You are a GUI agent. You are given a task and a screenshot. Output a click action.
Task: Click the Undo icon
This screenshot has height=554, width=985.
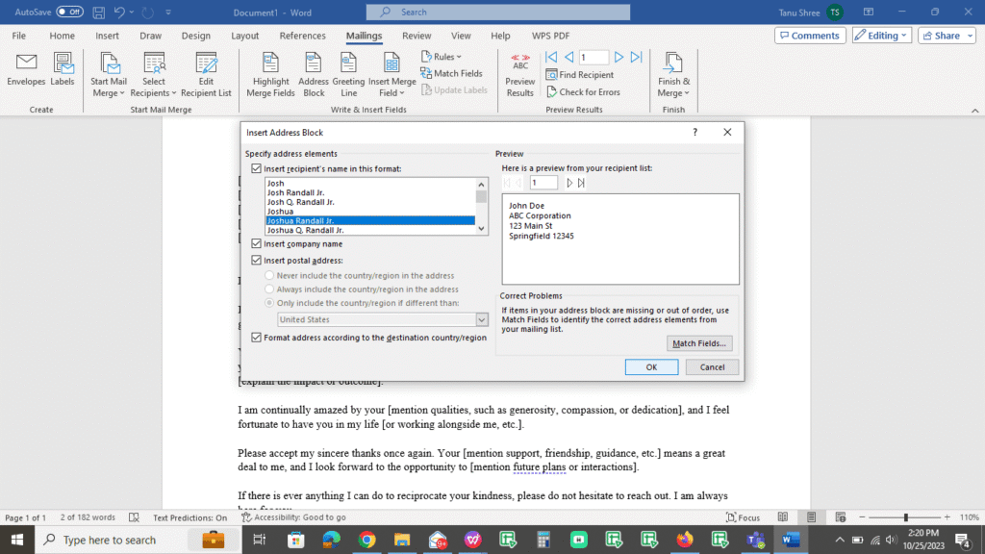pyautogui.click(x=119, y=12)
